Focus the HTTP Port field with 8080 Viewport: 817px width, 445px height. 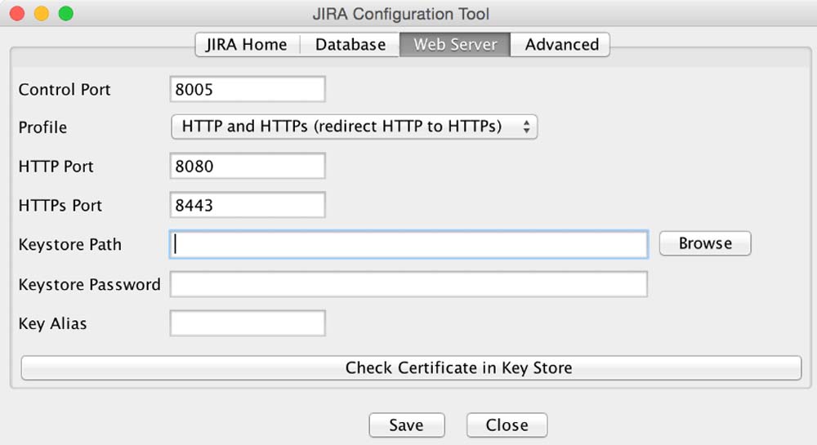click(248, 167)
